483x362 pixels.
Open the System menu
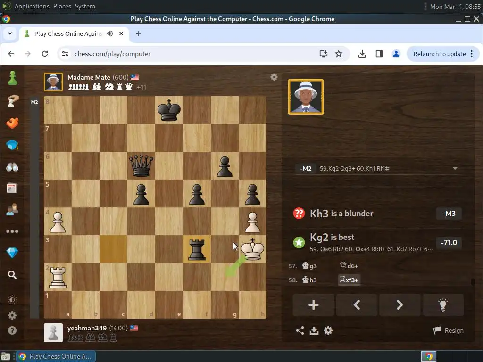pos(85,6)
